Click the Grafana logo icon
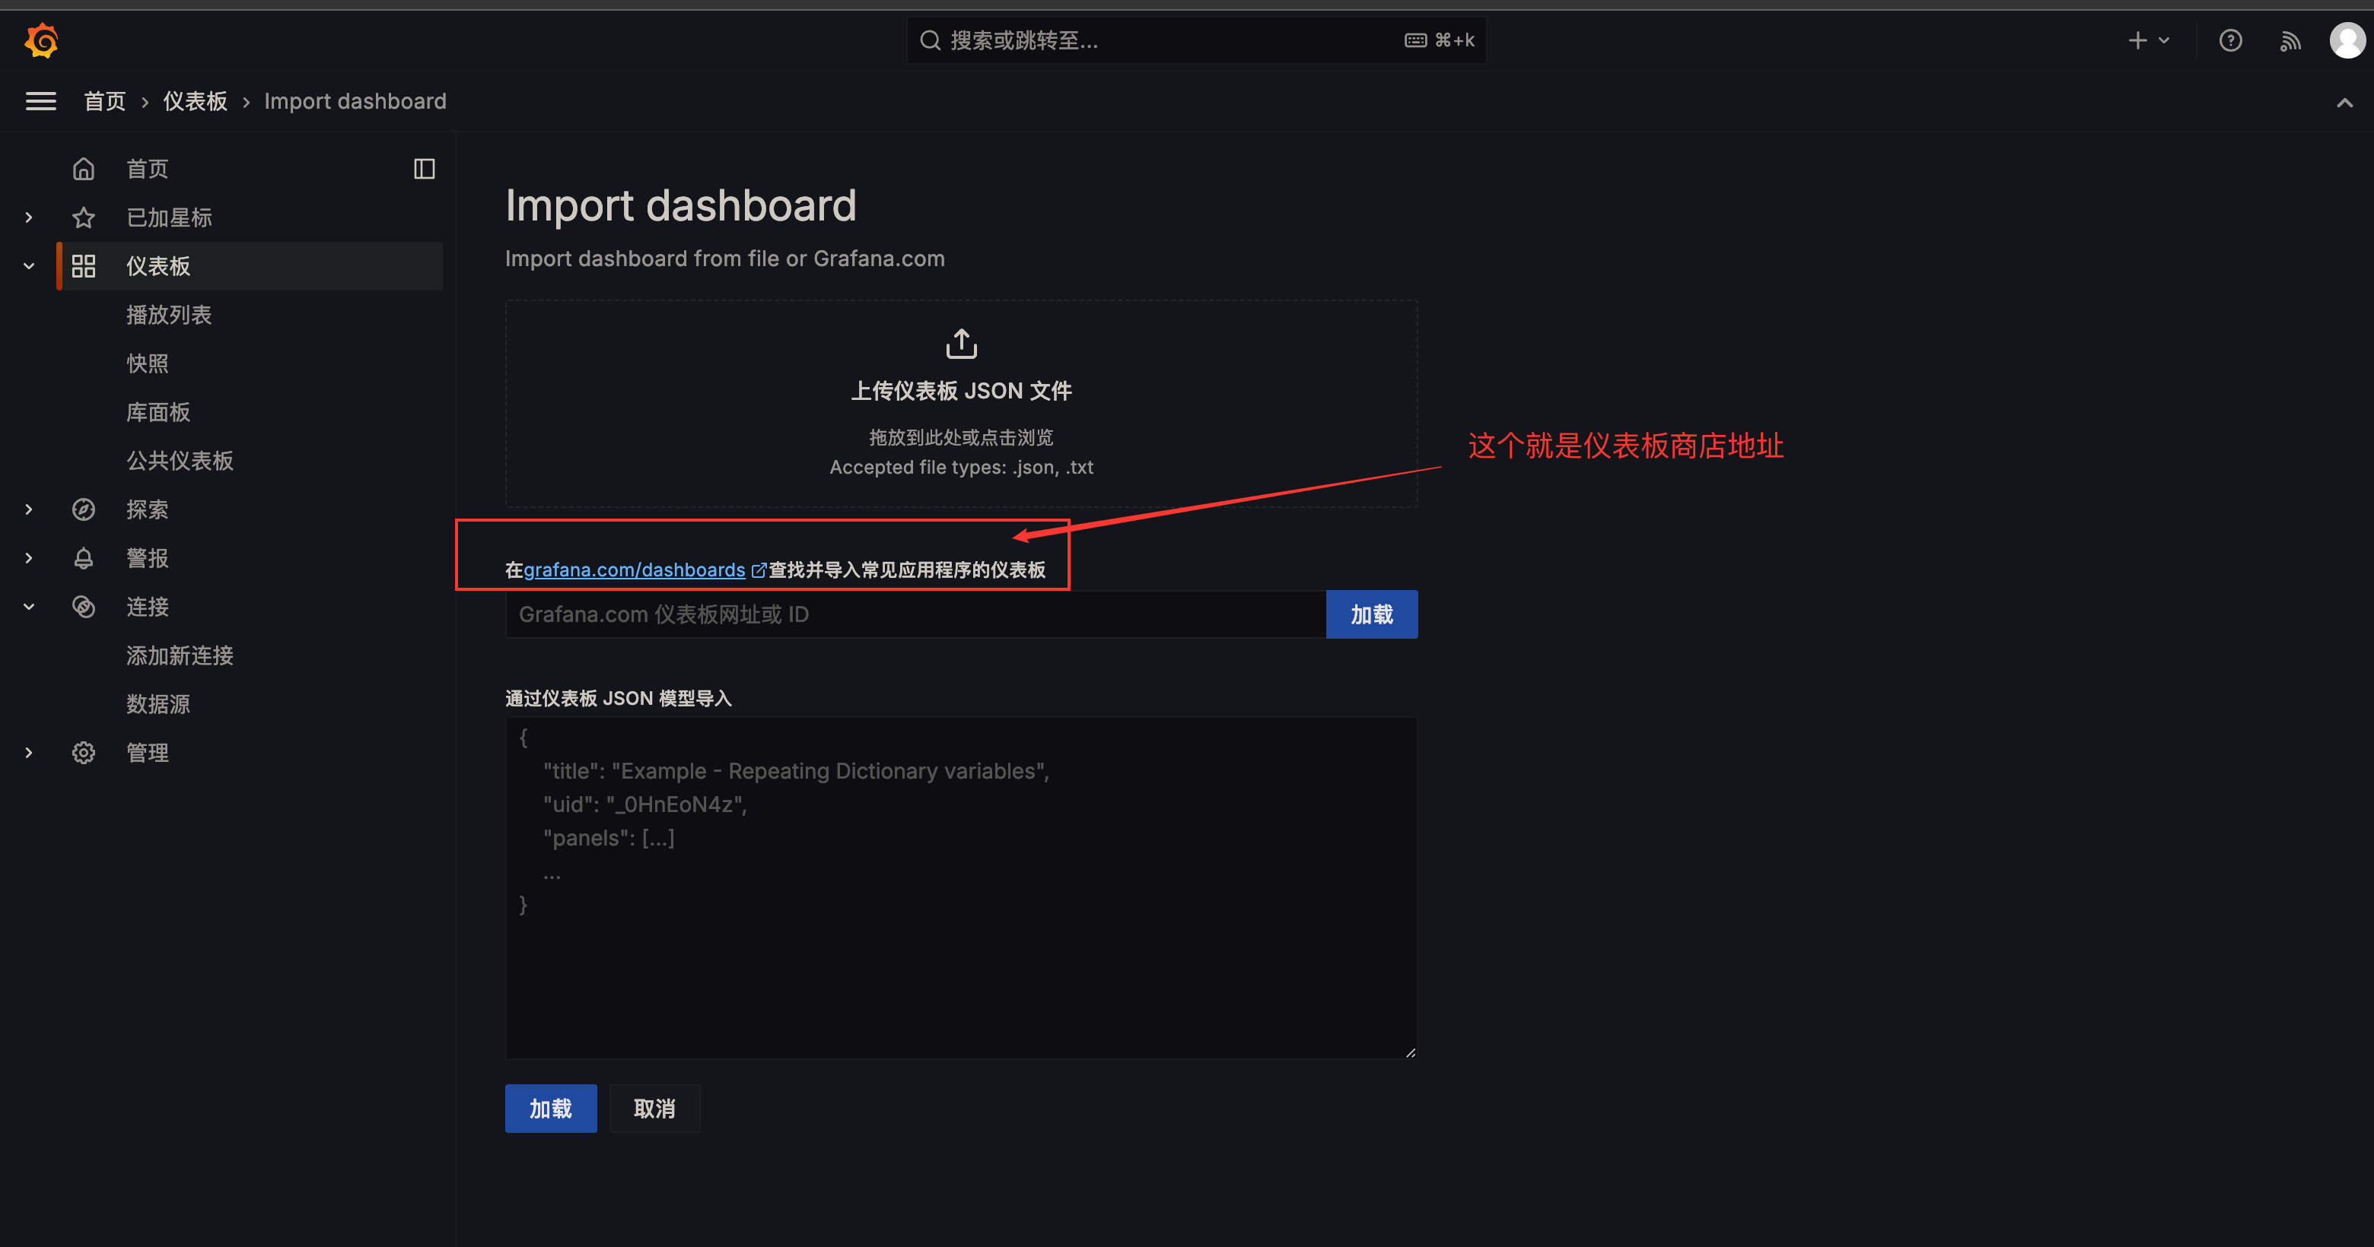Image resolution: width=2374 pixels, height=1247 pixels. [x=42, y=40]
